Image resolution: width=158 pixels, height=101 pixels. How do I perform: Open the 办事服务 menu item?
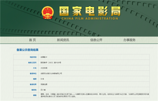[x=129, y=40]
